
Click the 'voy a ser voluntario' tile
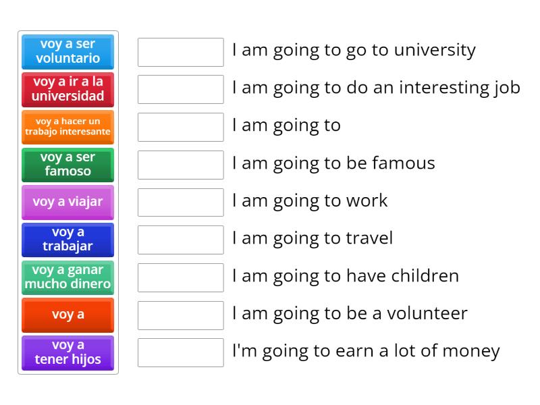[x=67, y=51]
